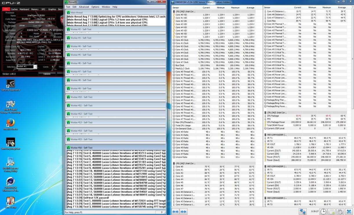The height and width of the screenshot is (215, 354).
Task: Click the HWiNFO64 title bar icon
Action: pos(173,2)
